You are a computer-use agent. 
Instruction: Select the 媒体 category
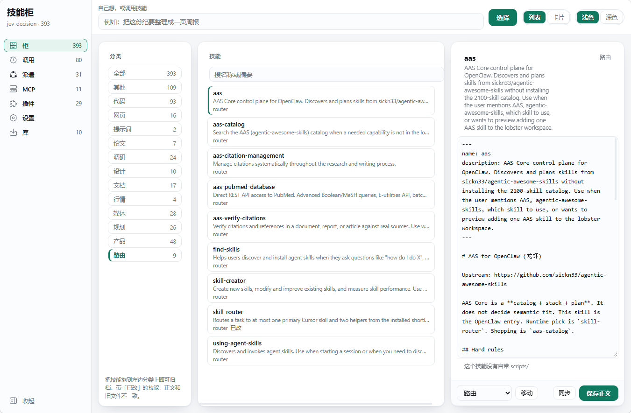pos(145,213)
